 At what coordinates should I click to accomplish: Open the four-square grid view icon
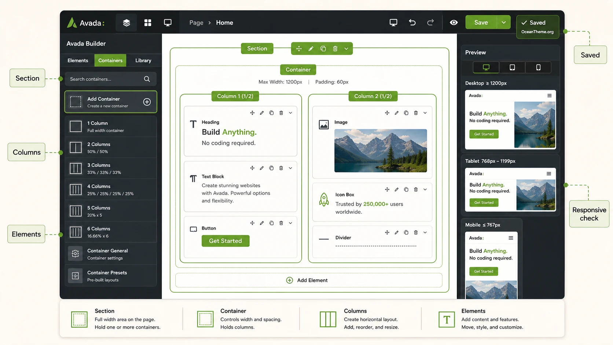click(148, 23)
